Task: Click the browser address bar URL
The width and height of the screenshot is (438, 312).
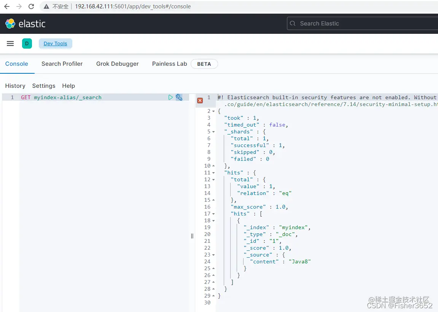Action: 133,6
